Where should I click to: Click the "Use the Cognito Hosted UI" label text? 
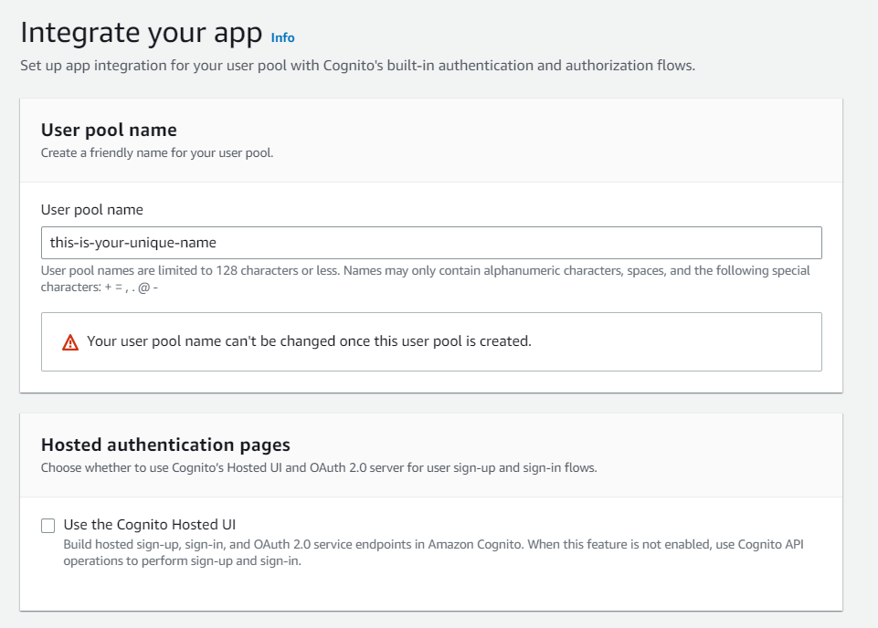click(150, 525)
